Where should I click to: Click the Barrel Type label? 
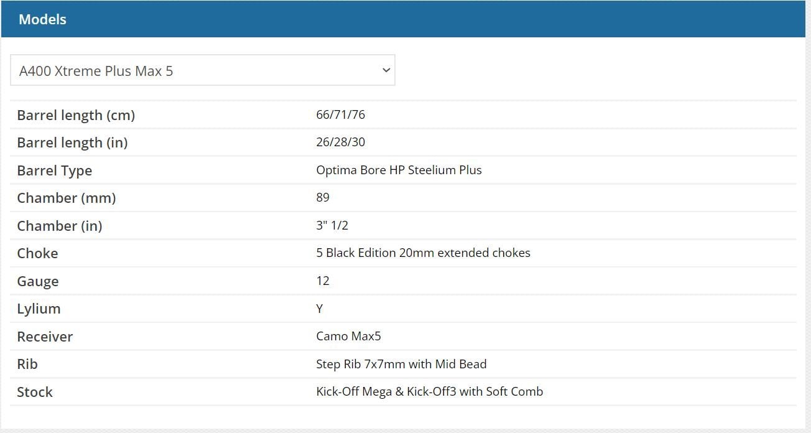(55, 170)
